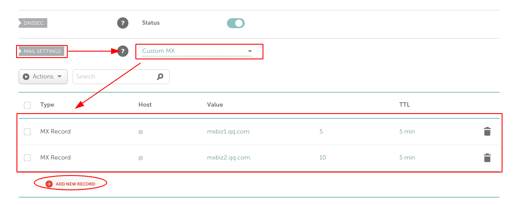
Task: Click the play icon in Actions button
Action: 26,76
